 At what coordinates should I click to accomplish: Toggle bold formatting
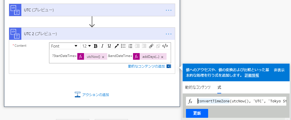pos(96,46)
